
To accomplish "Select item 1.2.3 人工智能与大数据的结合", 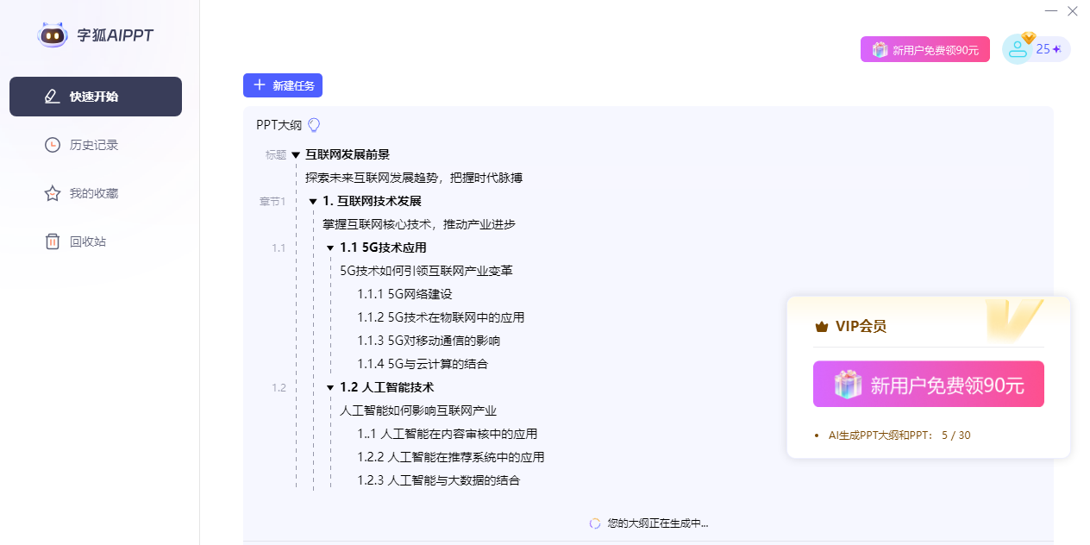I will tap(439, 480).
